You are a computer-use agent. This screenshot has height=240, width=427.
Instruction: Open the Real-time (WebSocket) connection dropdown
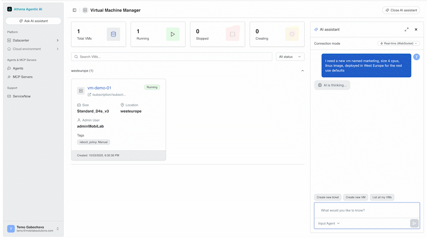click(399, 43)
